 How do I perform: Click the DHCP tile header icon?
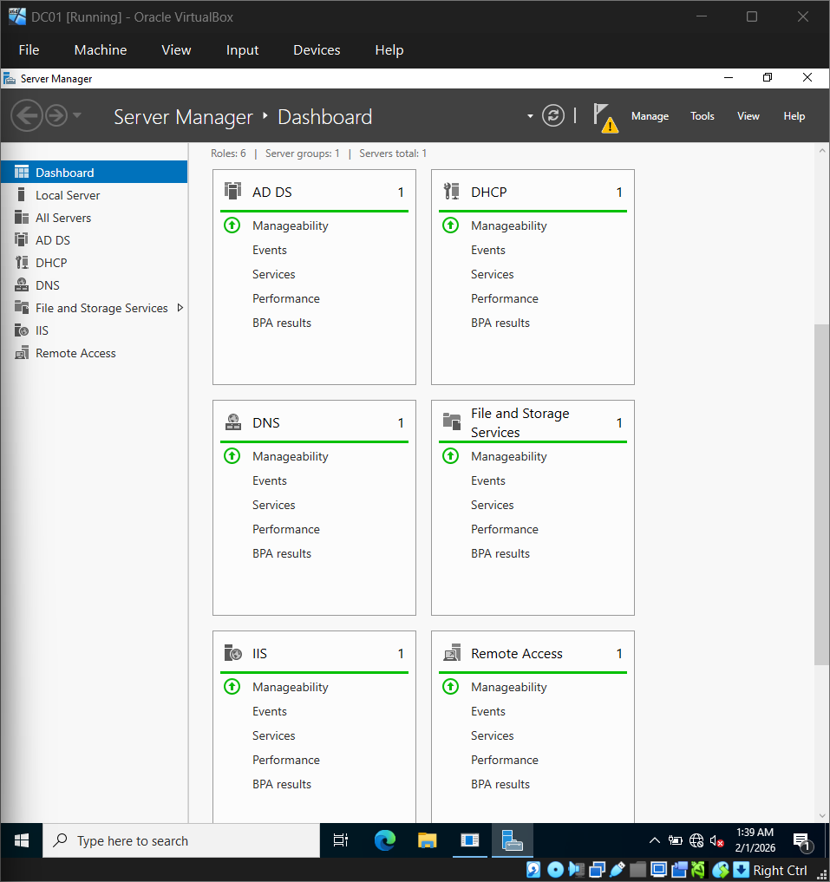(x=451, y=192)
